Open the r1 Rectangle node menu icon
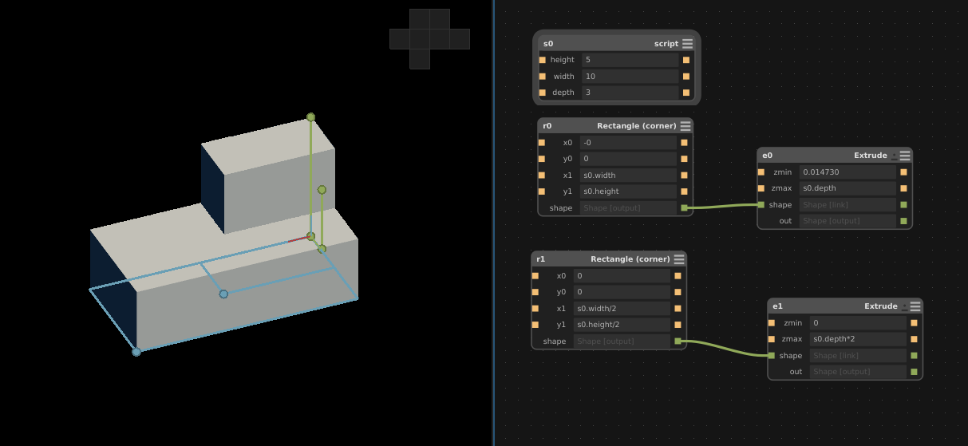This screenshot has width=968, height=446. tap(679, 259)
